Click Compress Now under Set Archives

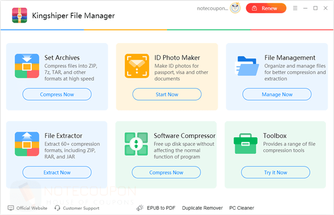point(57,94)
